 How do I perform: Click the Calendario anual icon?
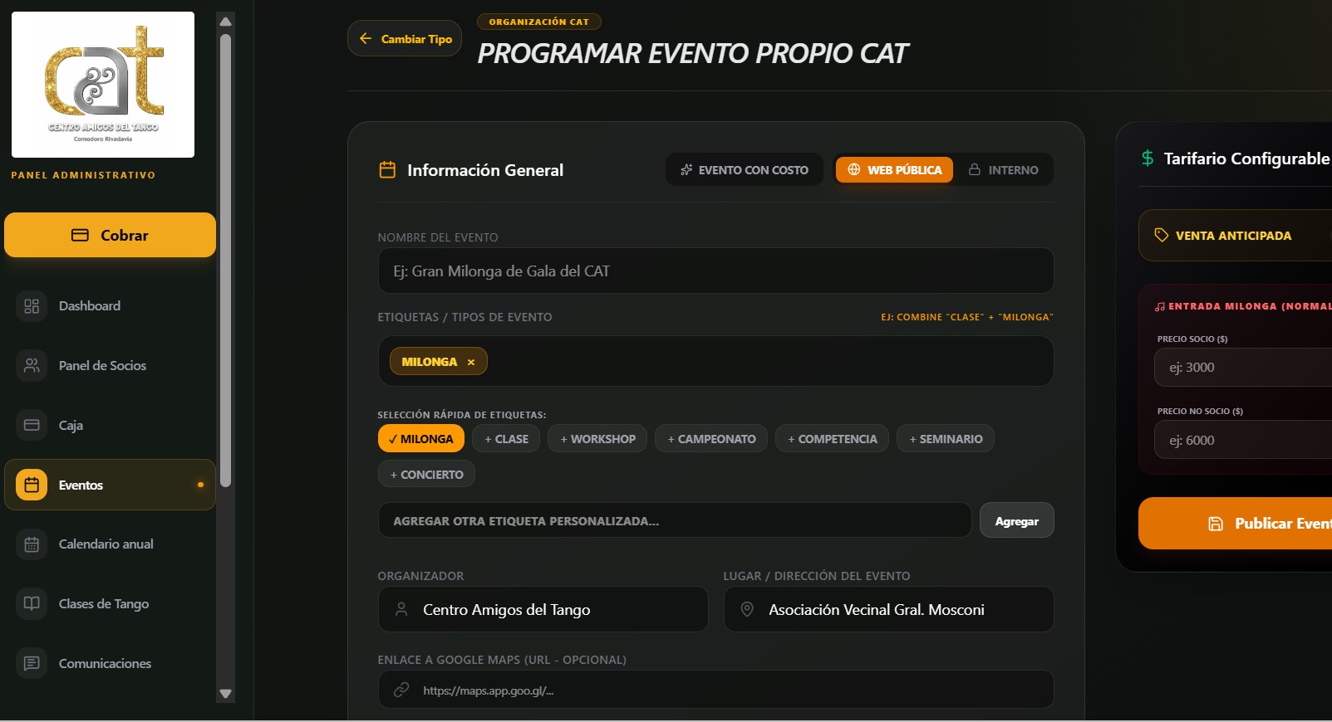click(32, 544)
